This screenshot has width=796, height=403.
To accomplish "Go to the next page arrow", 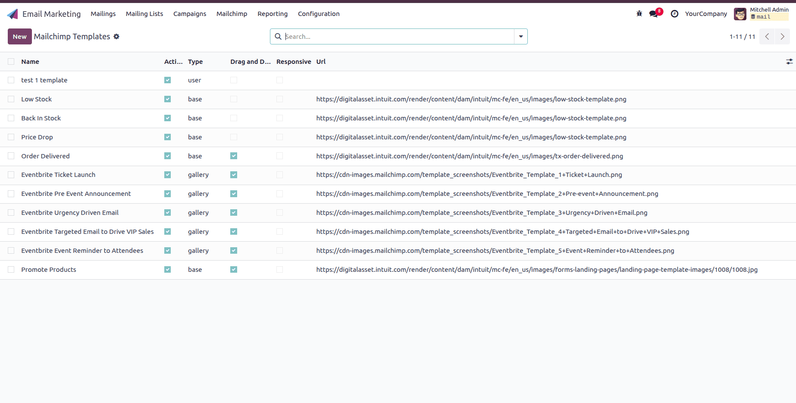I will [x=782, y=37].
